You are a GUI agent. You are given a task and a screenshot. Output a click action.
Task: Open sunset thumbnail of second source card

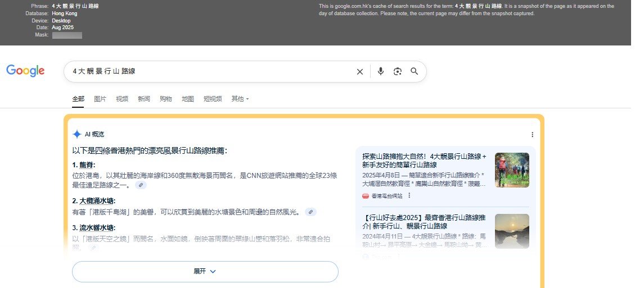pos(512,231)
